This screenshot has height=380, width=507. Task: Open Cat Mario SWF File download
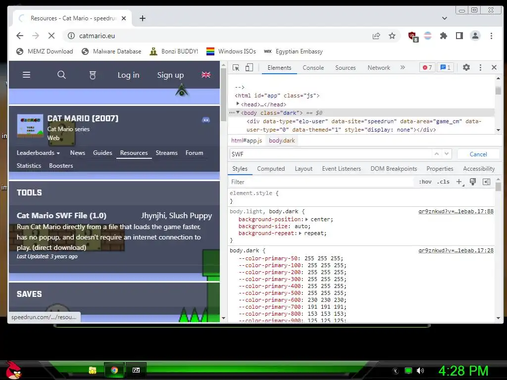[x=61, y=216]
